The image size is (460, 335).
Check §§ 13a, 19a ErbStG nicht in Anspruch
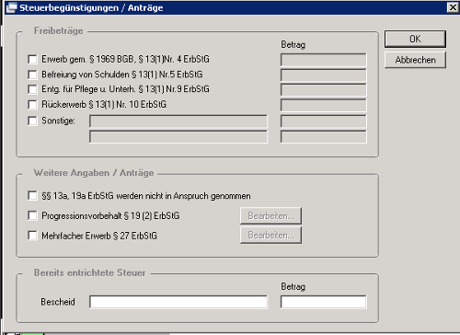coord(32,195)
